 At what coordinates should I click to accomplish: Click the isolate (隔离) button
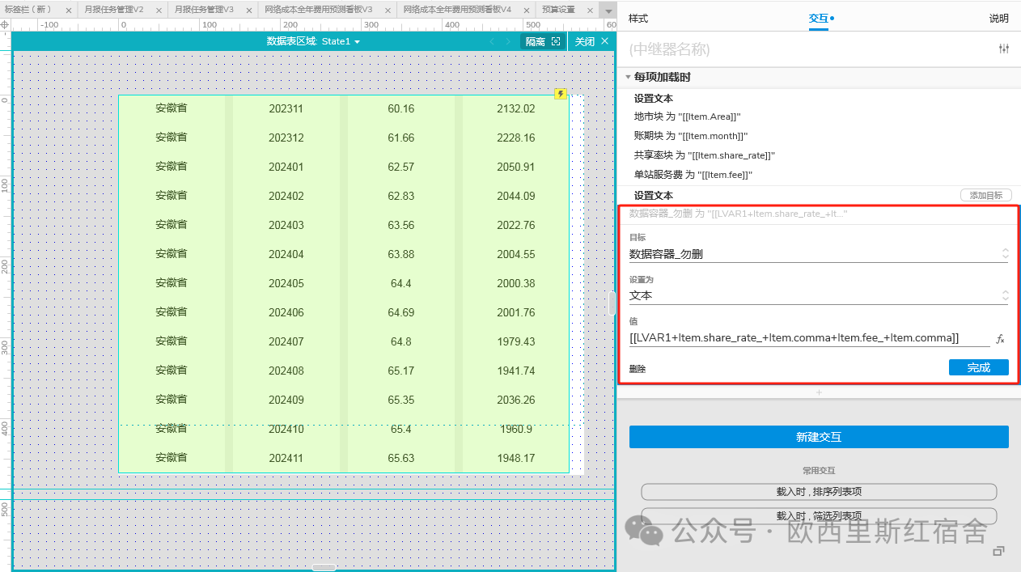click(542, 41)
